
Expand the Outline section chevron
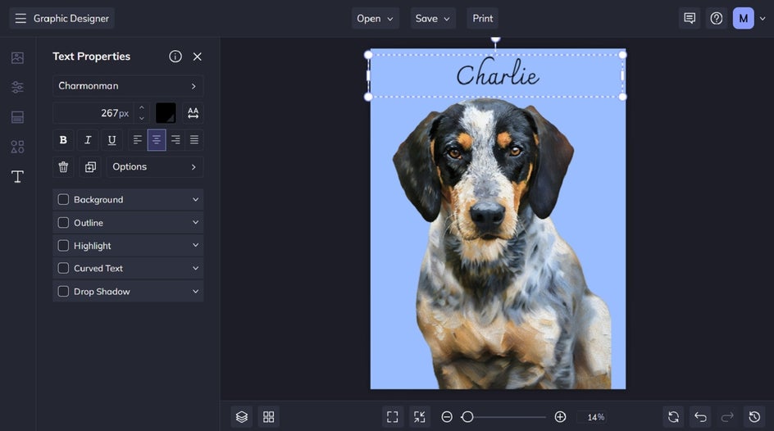(195, 222)
